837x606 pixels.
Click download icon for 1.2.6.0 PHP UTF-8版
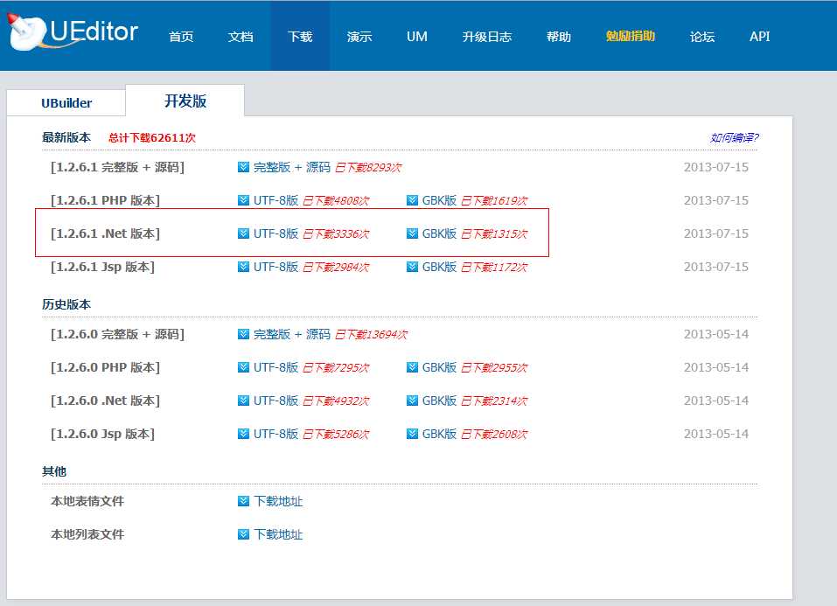tap(243, 367)
